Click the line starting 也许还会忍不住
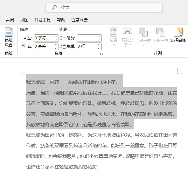 click(63, 167)
